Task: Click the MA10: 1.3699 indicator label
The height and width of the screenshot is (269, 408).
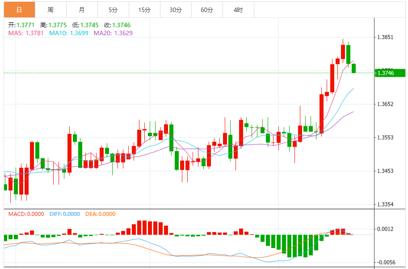Action: click(x=69, y=33)
